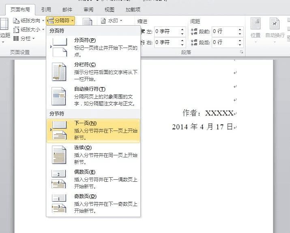
Task: Switch to the 审阅 tab
Action: point(88,10)
